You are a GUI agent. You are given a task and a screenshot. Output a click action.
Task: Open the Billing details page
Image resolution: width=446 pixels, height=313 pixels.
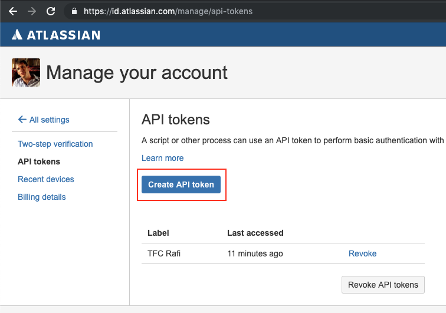click(42, 197)
